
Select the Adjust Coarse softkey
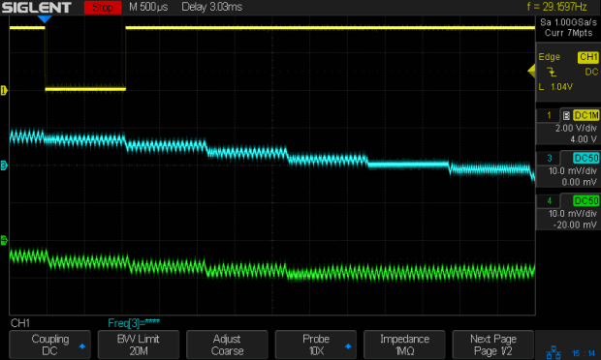pos(227,345)
